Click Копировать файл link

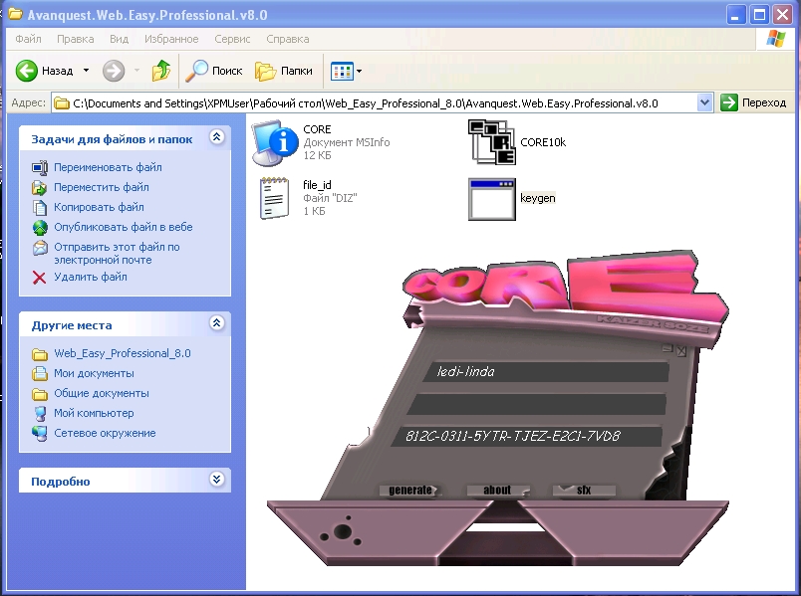coord(99,207)
